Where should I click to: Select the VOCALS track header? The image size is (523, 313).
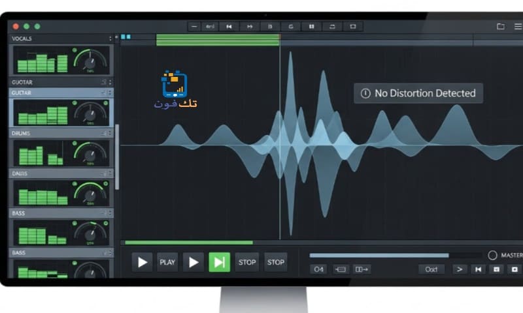(61, 38)
